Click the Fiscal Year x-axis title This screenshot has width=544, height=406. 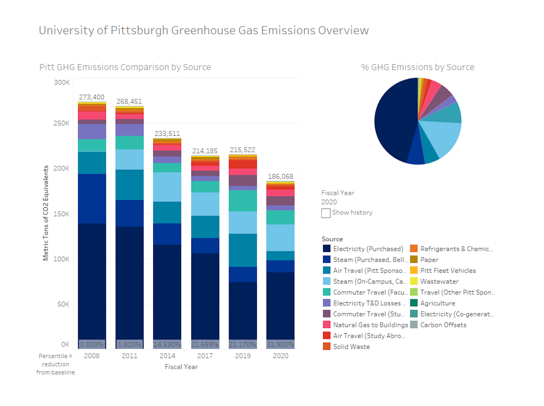click(x=181, y=367)
